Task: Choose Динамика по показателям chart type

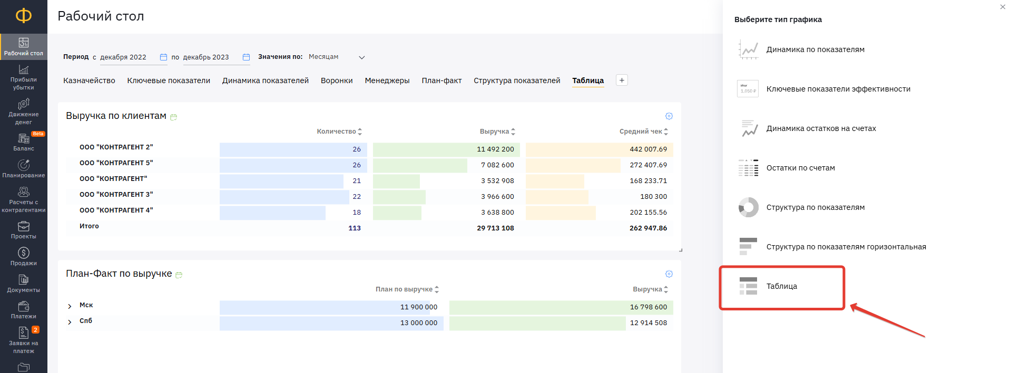Action: (816, 49)
